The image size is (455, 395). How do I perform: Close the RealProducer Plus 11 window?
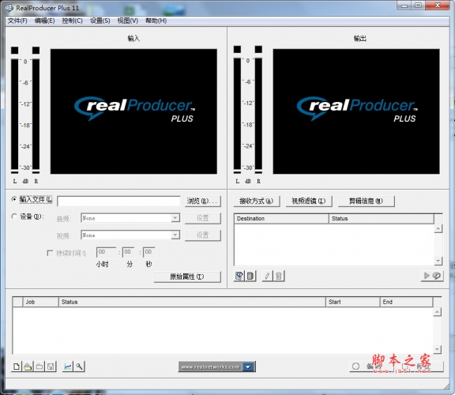438,6
